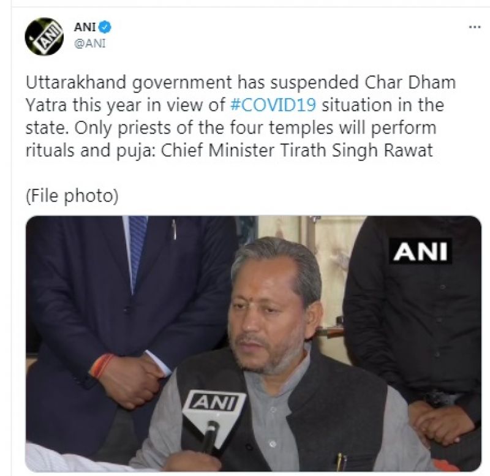Click clasped hands of the black-shirted man
Screen dimensions: 490x476
click(x=440, y=423)
